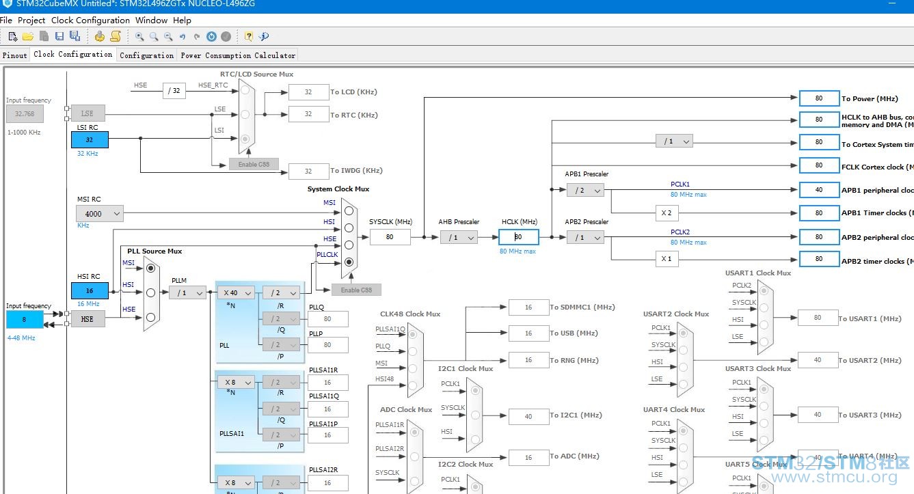914x494 pixels.
Task: Click the To Power (MHz) value box
Action: click(819, 98)
